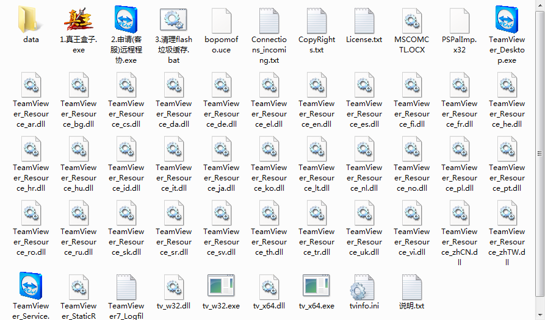Select the TeamViewer_Resource_nl.dll icon
Image resolution: width=545 pixels, height=320 pixels.
point(364,149)
